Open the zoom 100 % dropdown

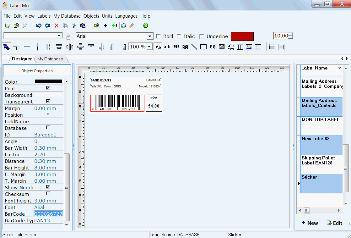(149, 47)
